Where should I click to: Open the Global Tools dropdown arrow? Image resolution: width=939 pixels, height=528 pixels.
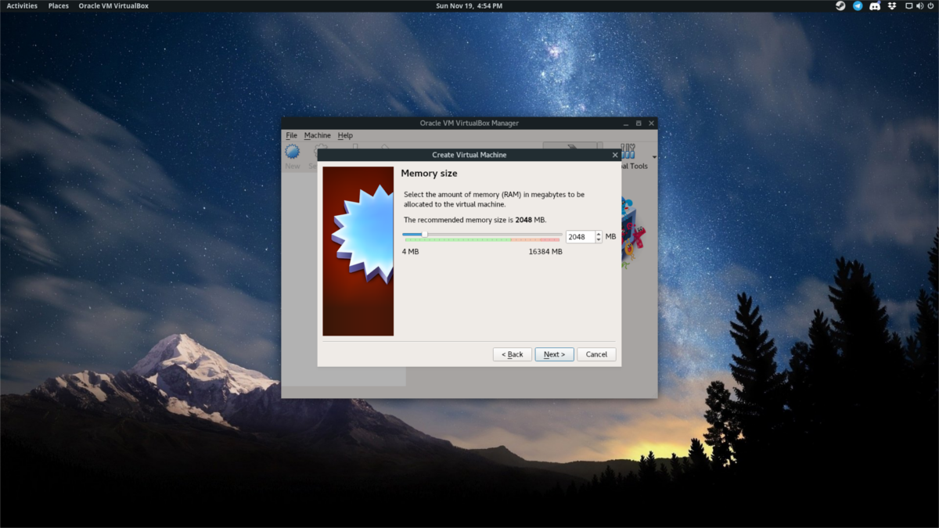(x=654, y=157)
